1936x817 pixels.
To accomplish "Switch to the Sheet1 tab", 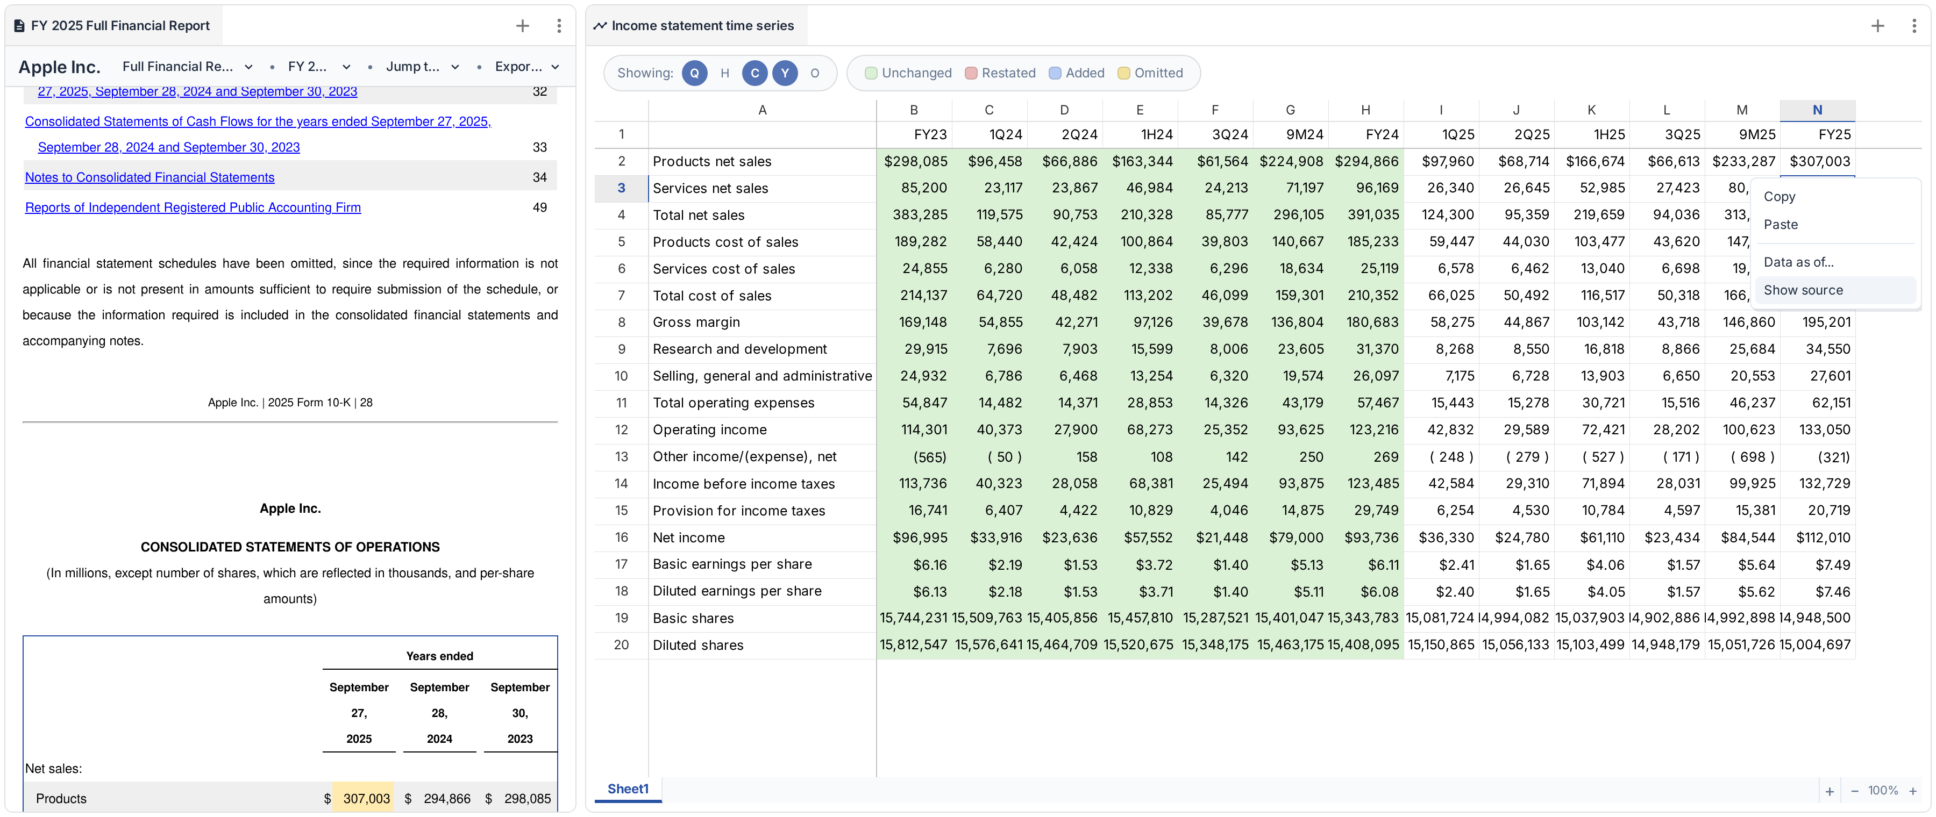I will 628,789.
